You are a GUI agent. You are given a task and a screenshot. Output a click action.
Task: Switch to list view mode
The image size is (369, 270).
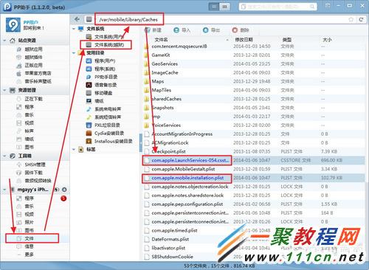pos(214,7)
